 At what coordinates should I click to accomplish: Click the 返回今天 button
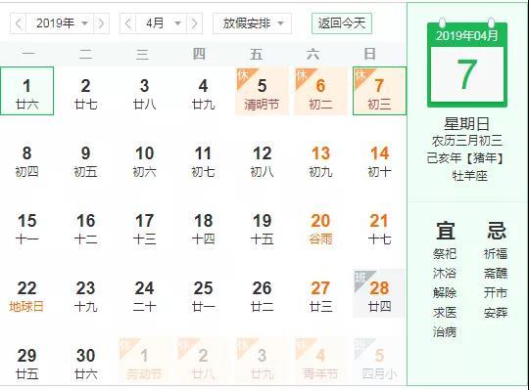[342, 23]
